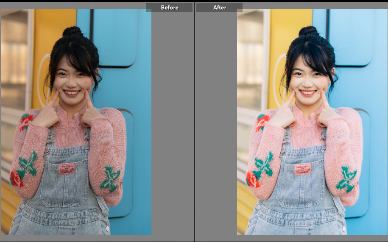Sample the blue door in Before image
Image resolution: width=388 pixels, height=242 pixels.
136,85
